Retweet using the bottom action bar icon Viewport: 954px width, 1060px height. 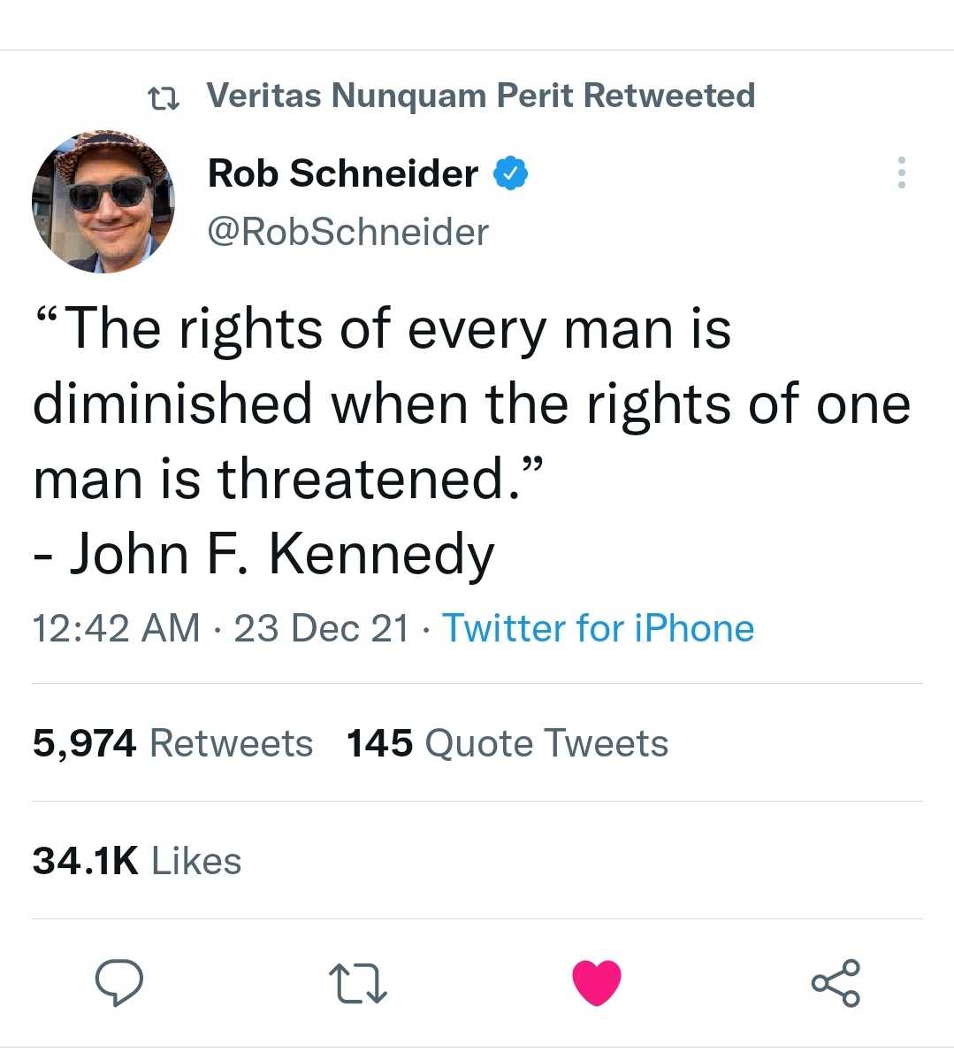(x=357, y=984)
